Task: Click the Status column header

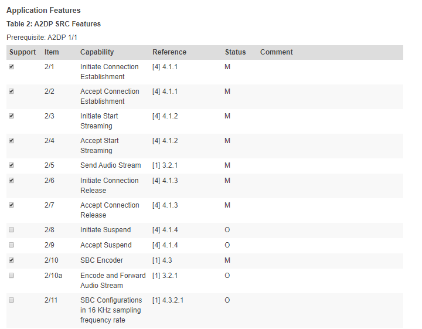Action: coord(235,52)
